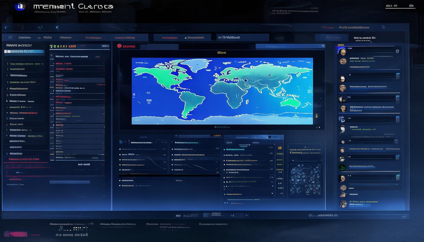This screenshot has height=242, width=424.
Task: Toggle the green status dot in the top tab bar
Action: point(185,38)
